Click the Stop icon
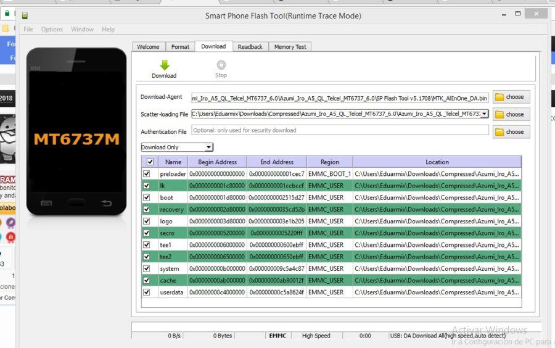The image size is (555, 348). tap(221, 65)
